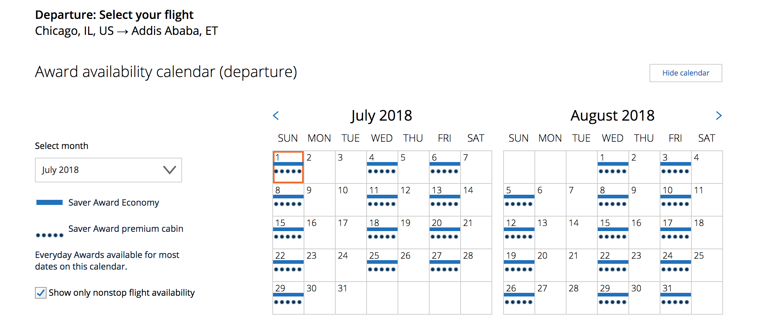Screen dimensions: 758x327
Task: Toggle nonstop flight availability checkbox
Action: click(41, 293)
